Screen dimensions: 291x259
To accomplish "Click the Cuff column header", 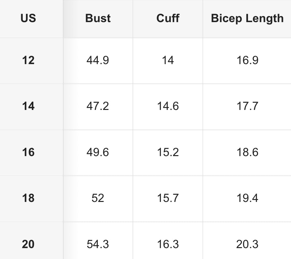I will pyautogui.click(x=167, y=19).
